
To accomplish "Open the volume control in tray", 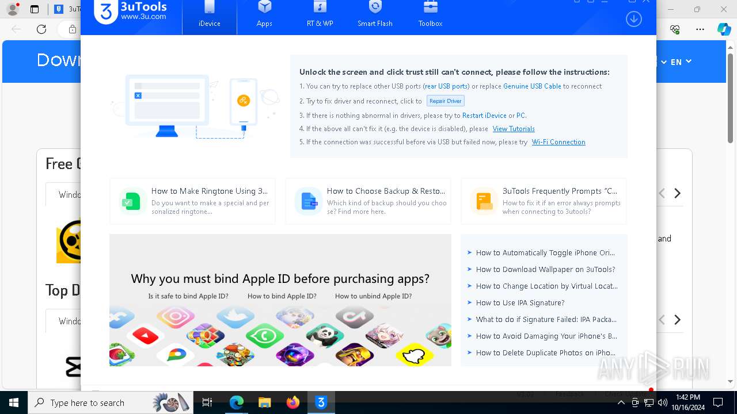I will tap(662, 402).
